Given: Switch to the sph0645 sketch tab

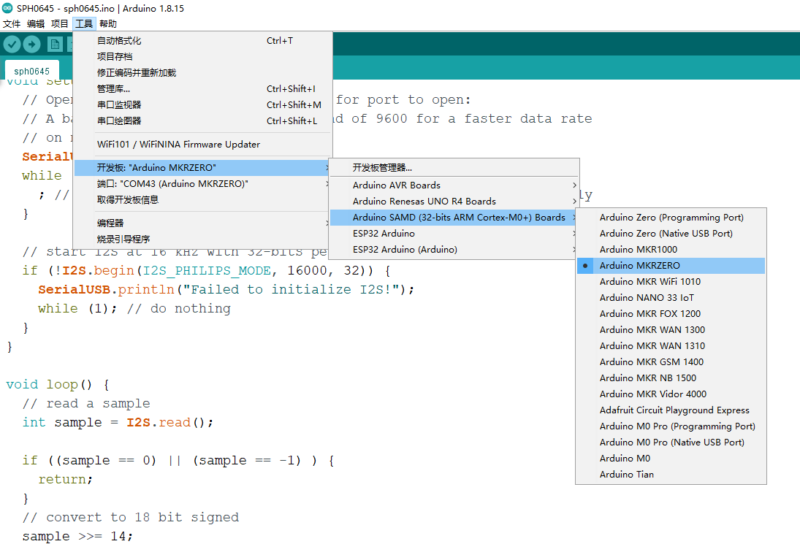Looking at the screenshot, I should [31, 71].
